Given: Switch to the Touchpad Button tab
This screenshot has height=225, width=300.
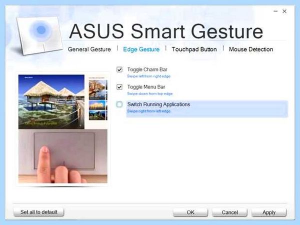Looking at the screenshot, I should point(194,49).
